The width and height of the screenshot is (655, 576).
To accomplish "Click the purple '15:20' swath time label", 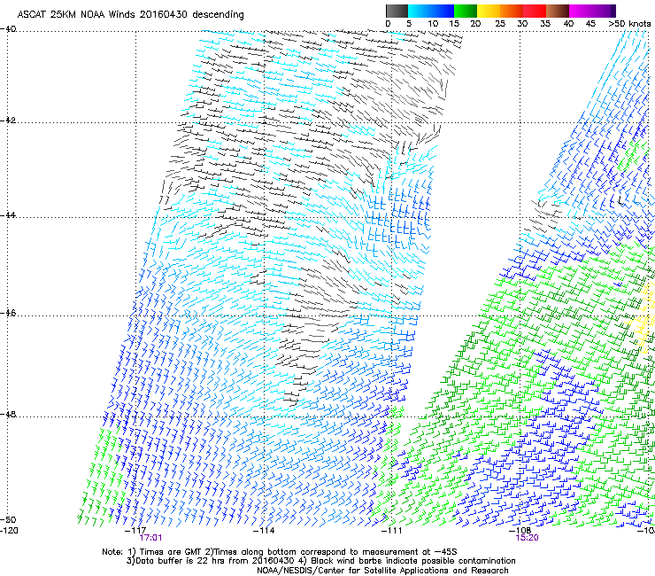I will tap(528, 538).
